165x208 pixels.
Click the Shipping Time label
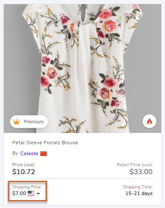pyautogui.click(x=138, y=187)
